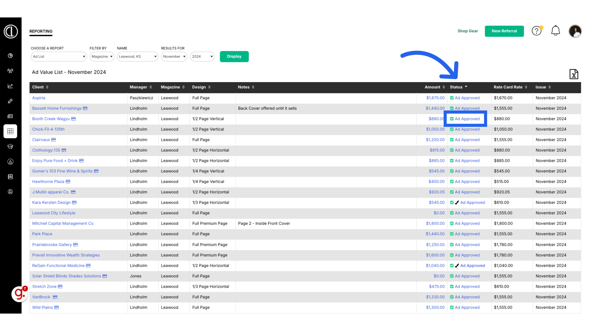Click the Back Cover offered until it sells note
589x331 pixels.
[x=267, y=108]
